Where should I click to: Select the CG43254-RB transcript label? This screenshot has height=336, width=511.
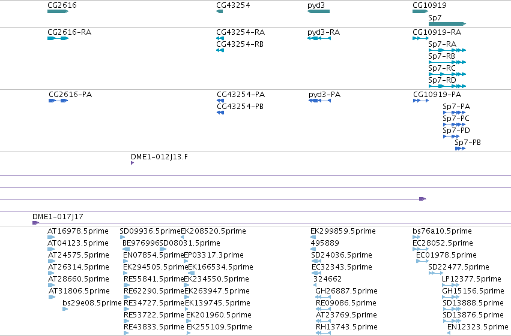240,44
